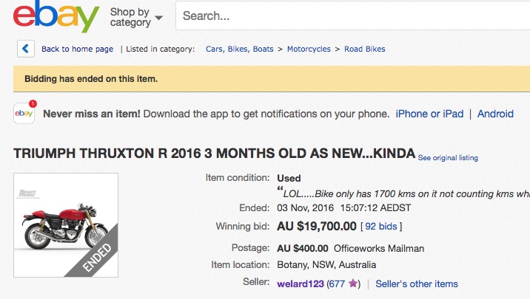Click the Triumph motorcycle thumbnail image
The width and height of the screenshot is (530, 299).
pyautogui.click(x=66, y=225)
